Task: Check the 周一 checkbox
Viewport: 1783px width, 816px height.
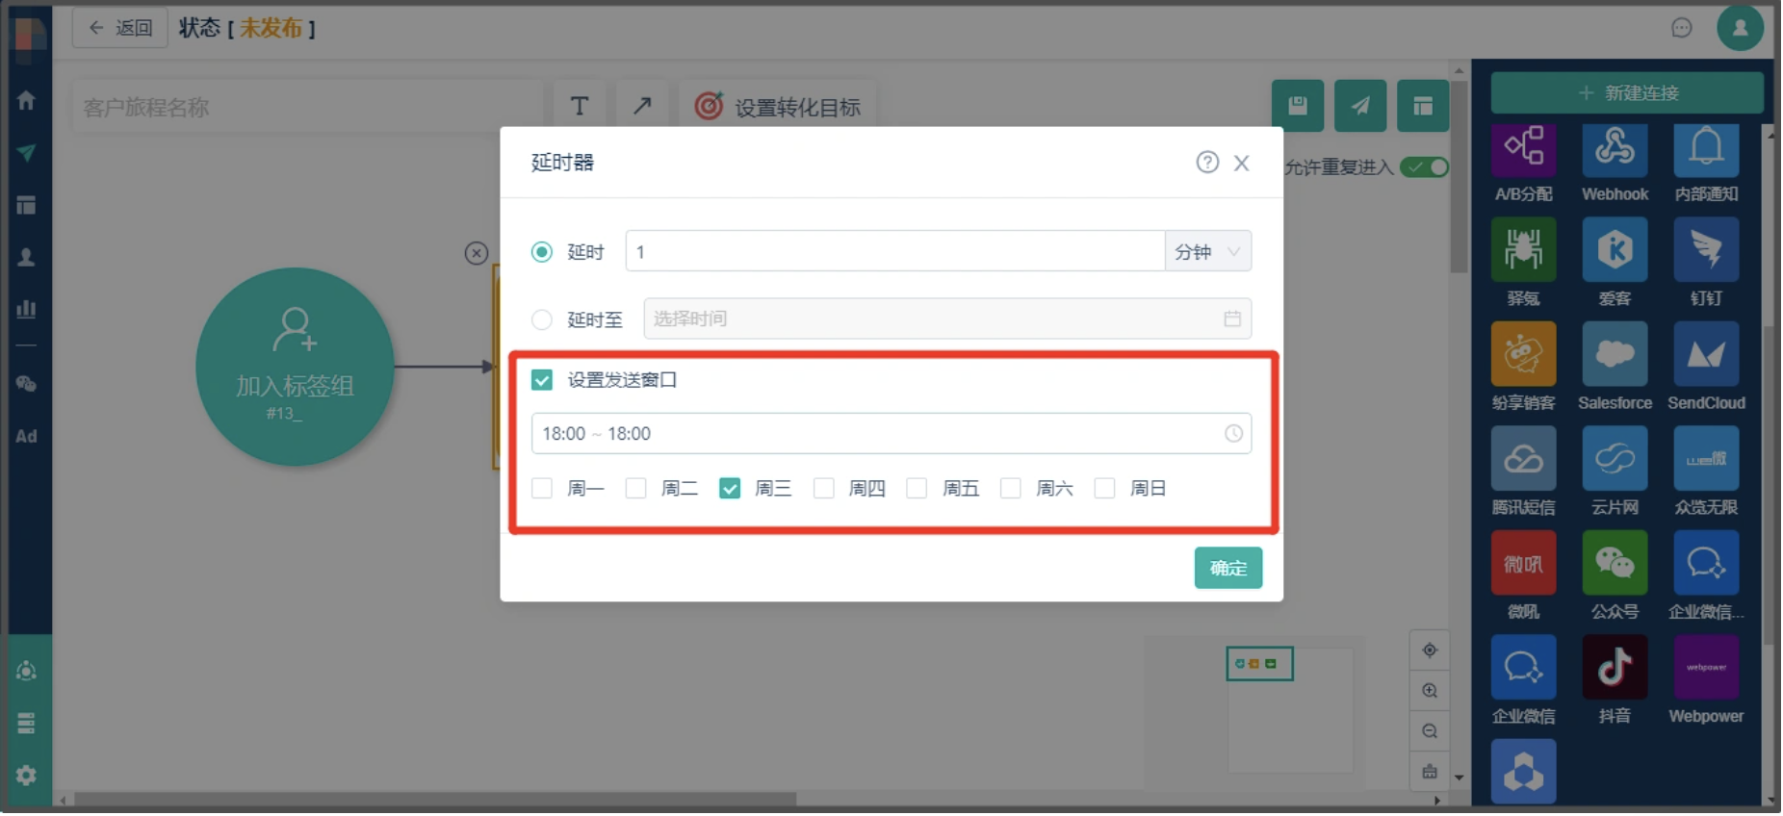Action: coord(543,490)
